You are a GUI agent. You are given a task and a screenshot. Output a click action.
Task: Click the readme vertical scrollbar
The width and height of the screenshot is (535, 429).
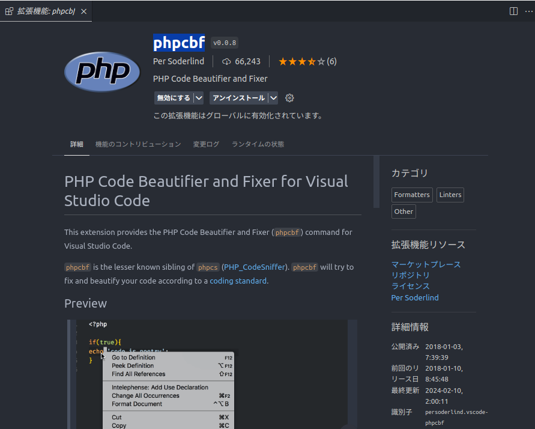pos(376,182)
